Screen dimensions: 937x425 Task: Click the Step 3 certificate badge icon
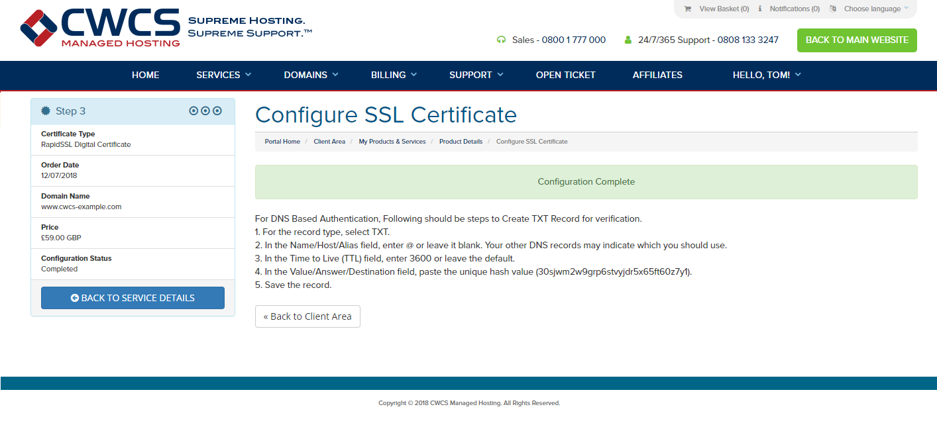click(x=46, y=111)
